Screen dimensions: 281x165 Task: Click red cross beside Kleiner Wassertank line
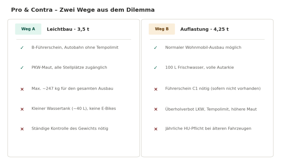22,109
